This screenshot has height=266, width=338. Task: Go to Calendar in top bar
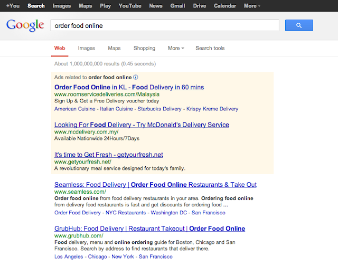click(225, 6)
